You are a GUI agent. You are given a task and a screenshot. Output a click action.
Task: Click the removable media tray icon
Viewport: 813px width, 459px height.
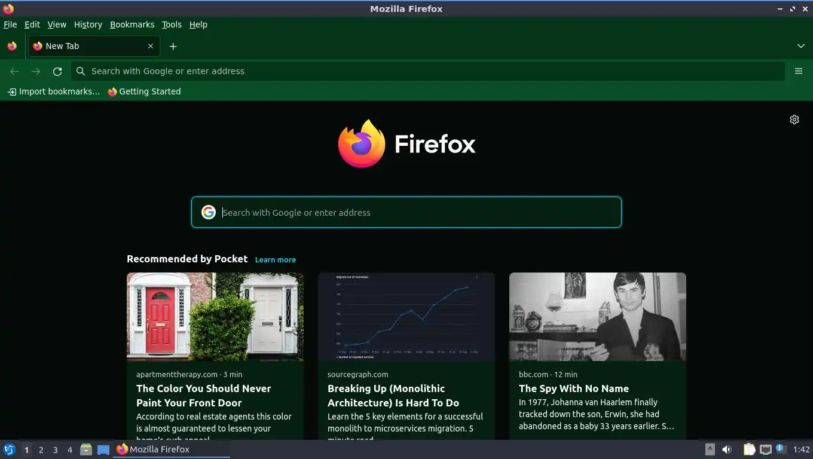(710, 449)
